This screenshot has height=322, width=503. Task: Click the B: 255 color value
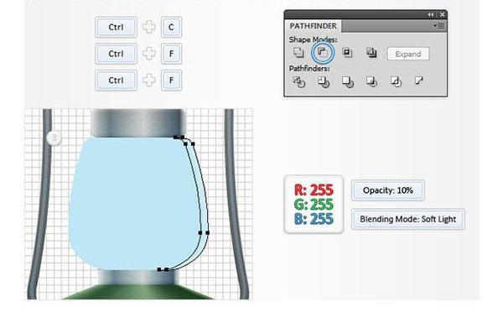(x=314, y=219)
